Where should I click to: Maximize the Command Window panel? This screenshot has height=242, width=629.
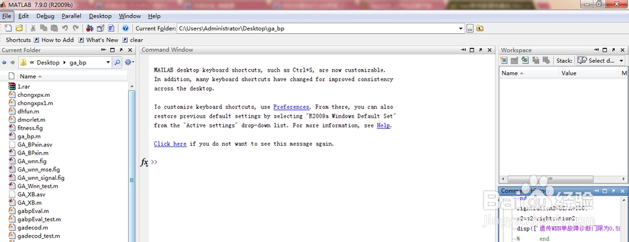472,50
